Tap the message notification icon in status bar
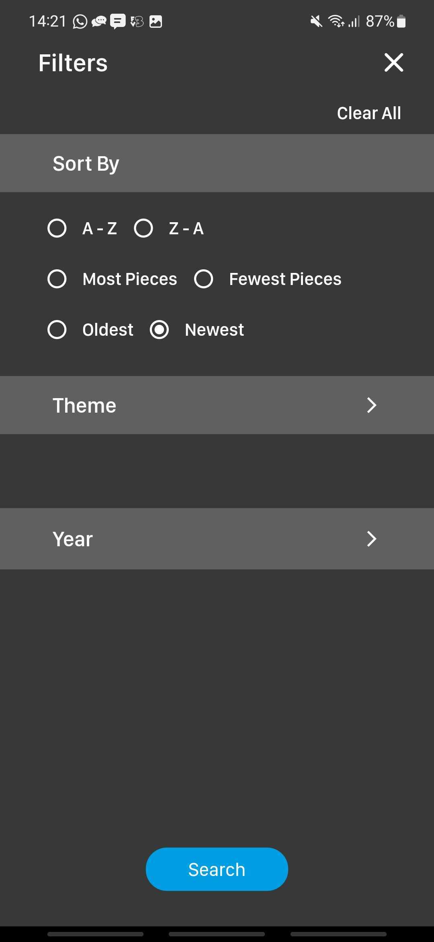 tap(118, 21)
